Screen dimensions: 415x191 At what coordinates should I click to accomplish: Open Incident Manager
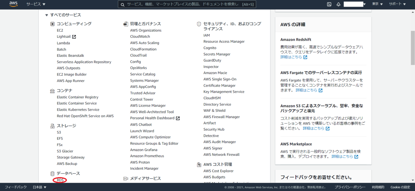(x=144, y=169)
